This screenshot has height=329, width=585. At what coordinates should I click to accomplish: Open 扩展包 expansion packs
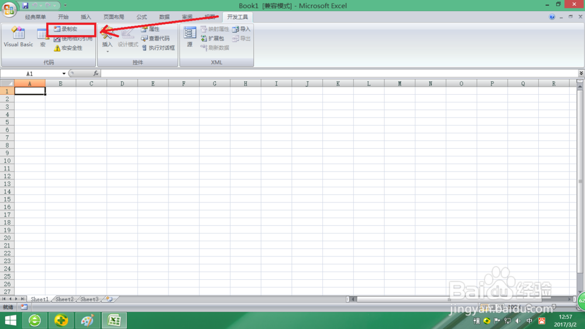tap(213, 39)
